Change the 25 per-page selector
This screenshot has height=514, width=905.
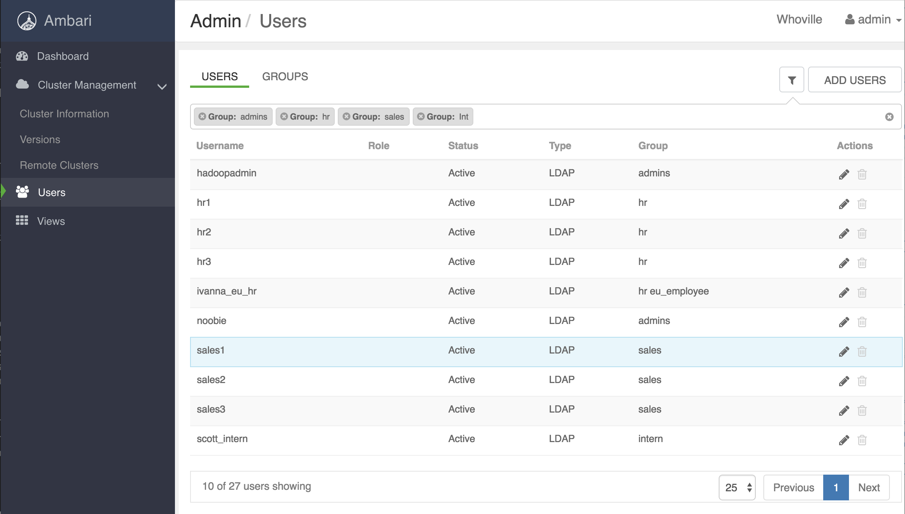point(737,488)
